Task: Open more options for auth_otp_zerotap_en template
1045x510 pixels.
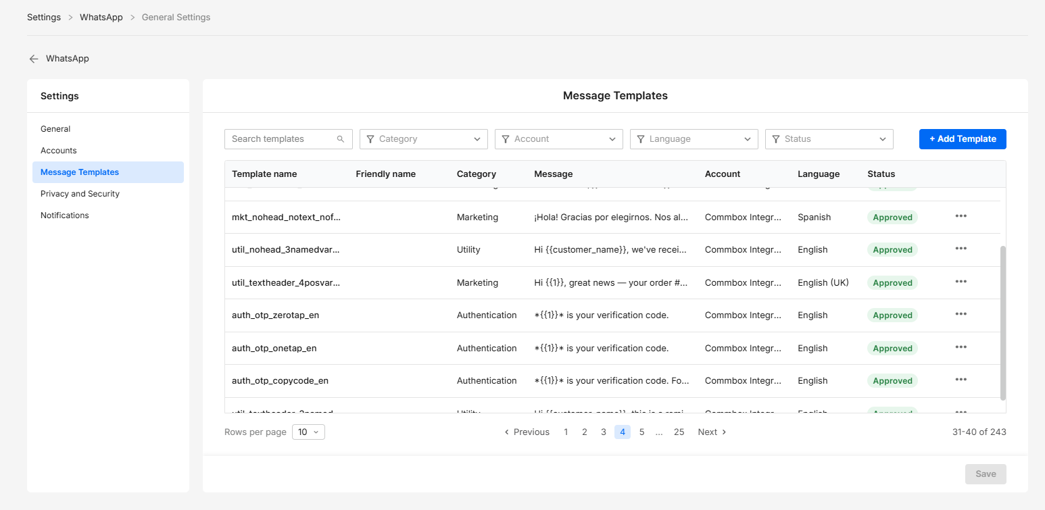Action: [x=961, y=314]
